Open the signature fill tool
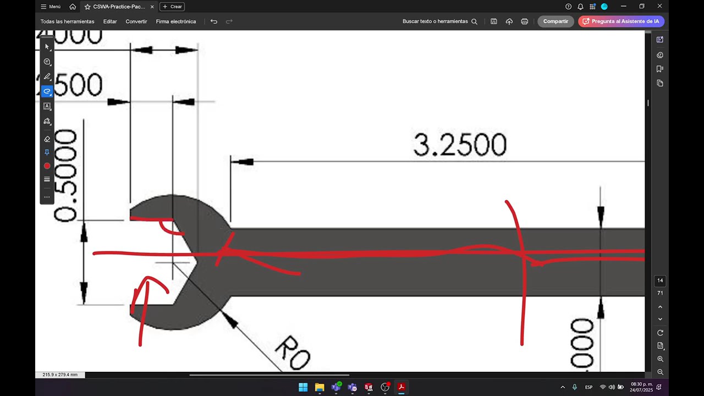Image resolution: width=704 pixels, height=396 pixels. (47, 121)
